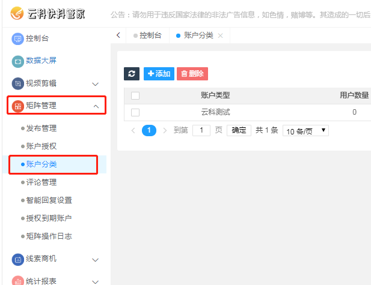Open 数据大屏 via its sidebar icon
Screen dimensions: 371x285
(17, 61)
